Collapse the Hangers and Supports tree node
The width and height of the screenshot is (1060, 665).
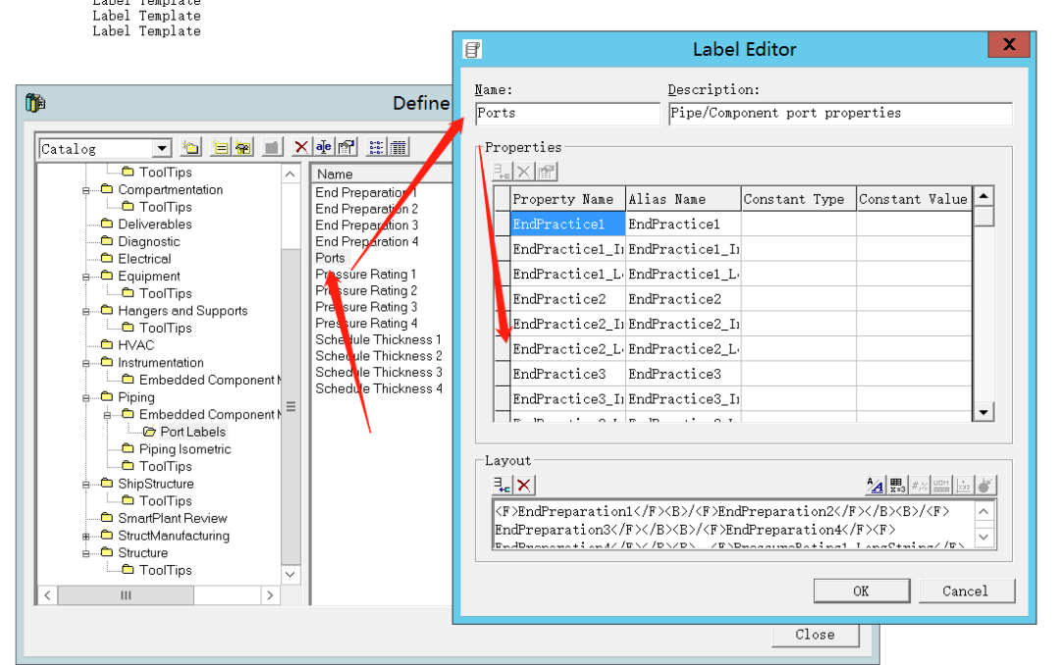[x=85, y=312]
